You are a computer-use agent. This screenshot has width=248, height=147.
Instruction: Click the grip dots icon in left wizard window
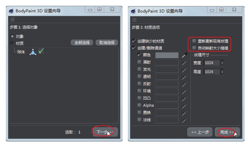point(12,19)
